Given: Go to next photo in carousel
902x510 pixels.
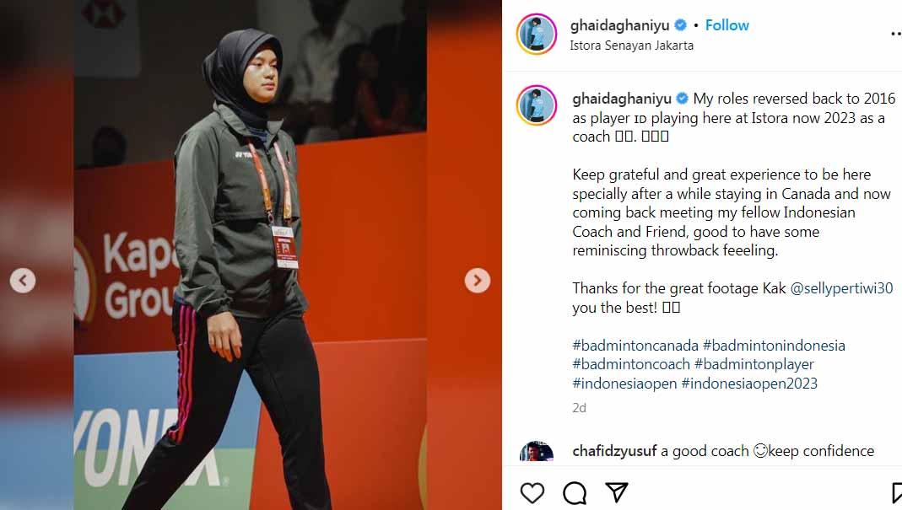Looking at the screenshot, I should [478, 281].
